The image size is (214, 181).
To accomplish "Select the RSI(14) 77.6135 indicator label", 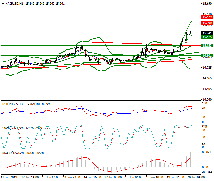I will pyautogui.click(x=13, y=104).
